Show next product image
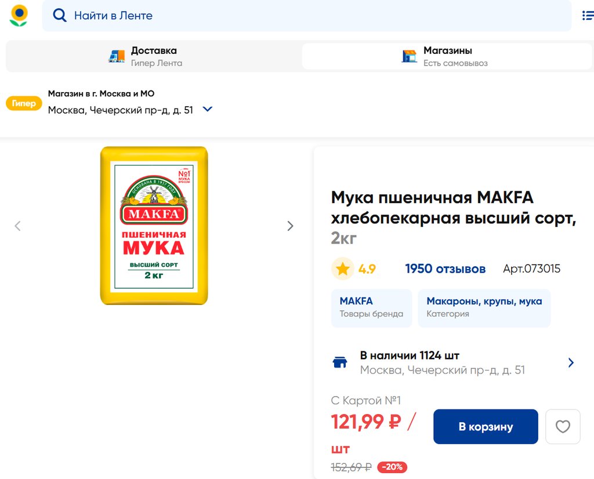The image size is (594, 479). tap(291, 226)
